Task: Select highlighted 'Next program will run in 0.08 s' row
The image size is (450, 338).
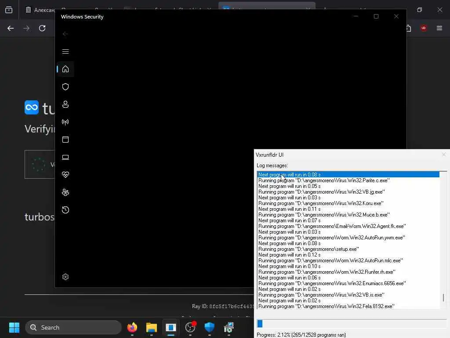Action: pos(348,174)
